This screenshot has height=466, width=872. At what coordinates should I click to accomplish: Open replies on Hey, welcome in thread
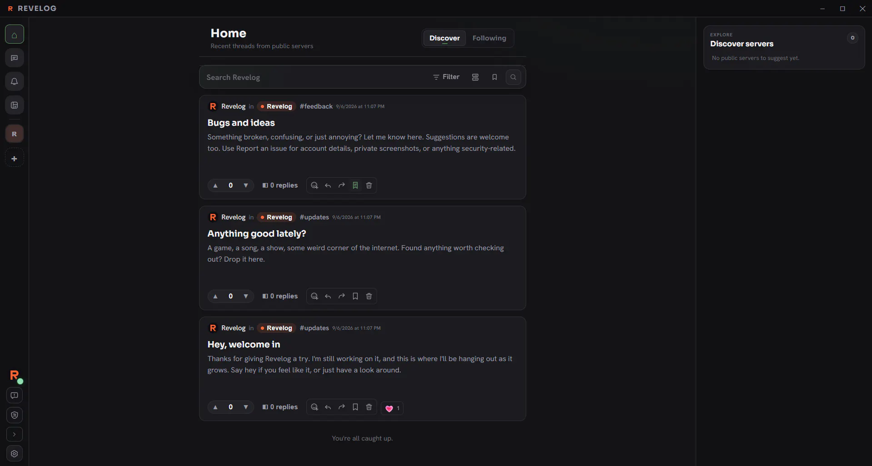[x=280, y=407]
